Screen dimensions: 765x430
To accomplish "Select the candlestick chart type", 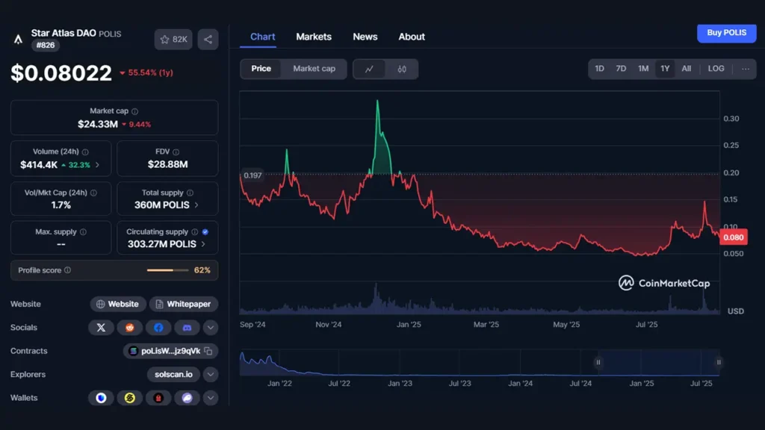I will click(401, 69).
